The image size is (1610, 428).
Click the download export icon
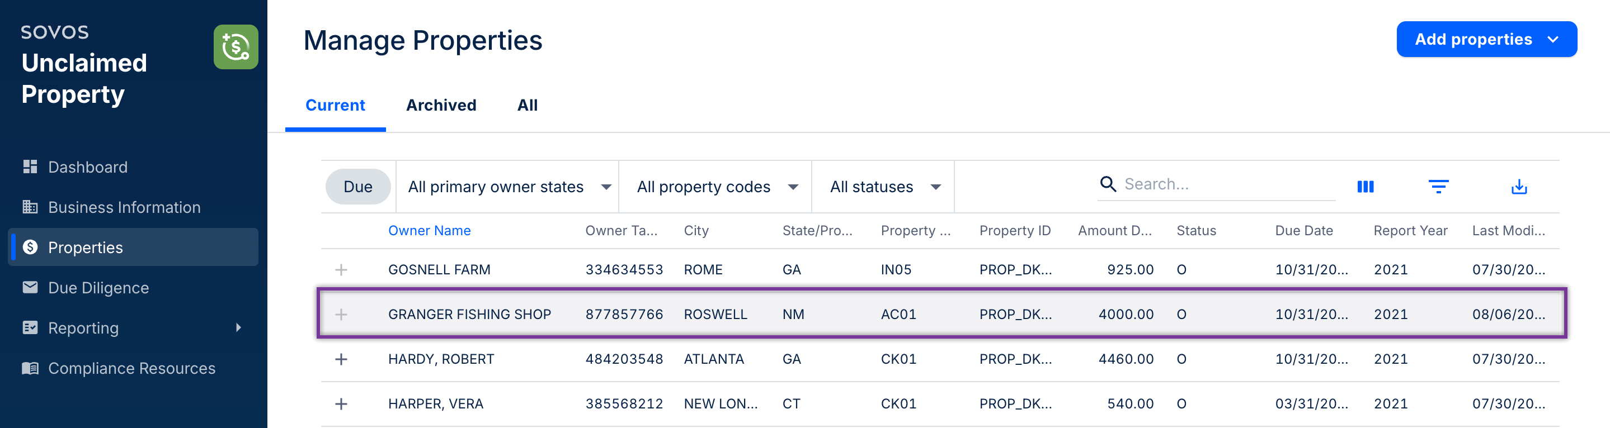[1519, 187]
